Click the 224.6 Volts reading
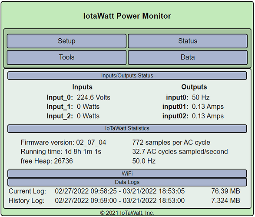Screen dimensions: 255x217 coord(93,97)
